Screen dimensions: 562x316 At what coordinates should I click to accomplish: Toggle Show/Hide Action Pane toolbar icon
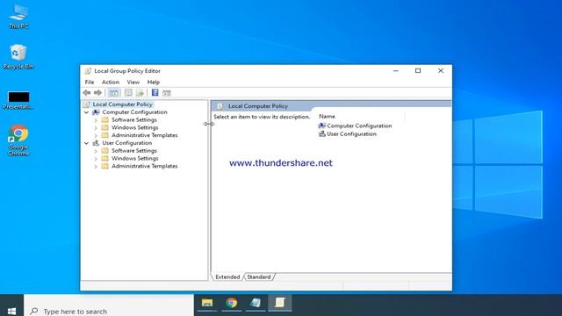(x=167, y=93)
